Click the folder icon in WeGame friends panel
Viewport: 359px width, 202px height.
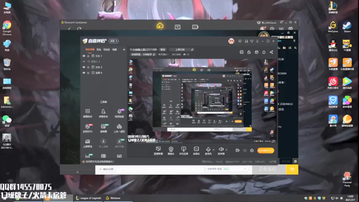tap(284, 48)
